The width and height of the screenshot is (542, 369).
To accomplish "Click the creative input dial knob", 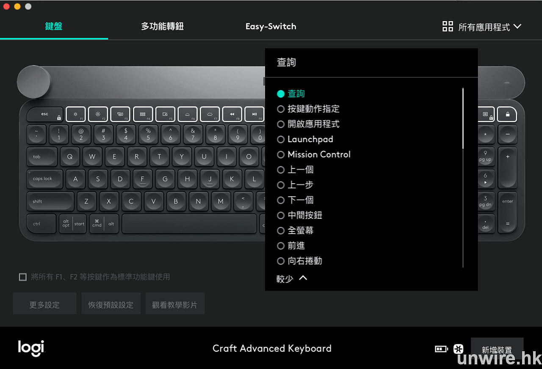I will tap(34, 81).
